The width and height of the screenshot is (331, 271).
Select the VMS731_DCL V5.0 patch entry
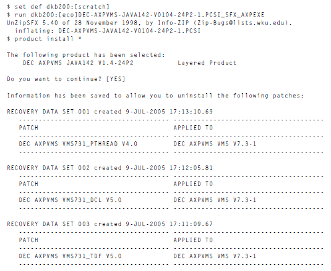(71, 199)
